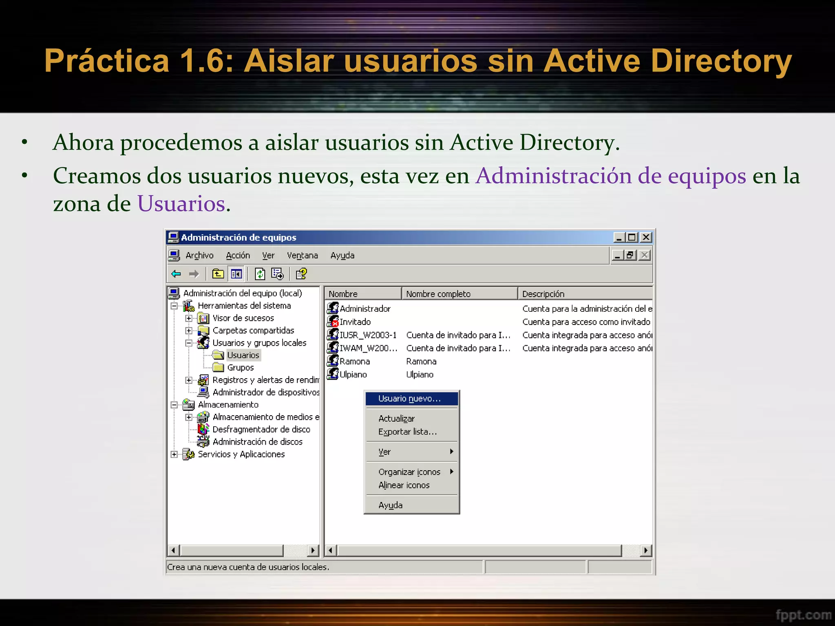835x626 pixels.
Task: Click the Administrador user icon
Action: pyautogui.click(x=333, y=308)
